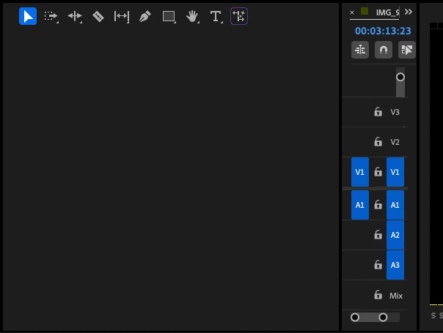Click the V3 track label

395,112
